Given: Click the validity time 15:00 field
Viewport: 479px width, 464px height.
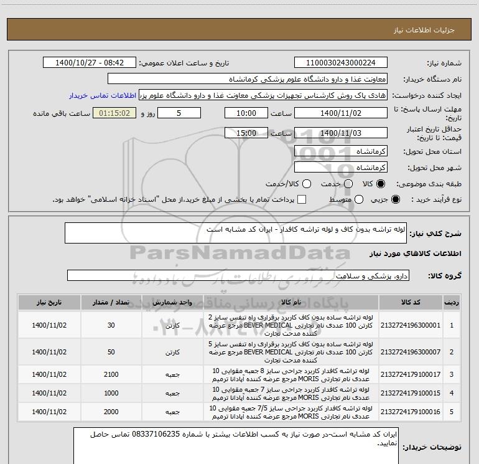Looking at the screenshot, I should click(246, 133).
